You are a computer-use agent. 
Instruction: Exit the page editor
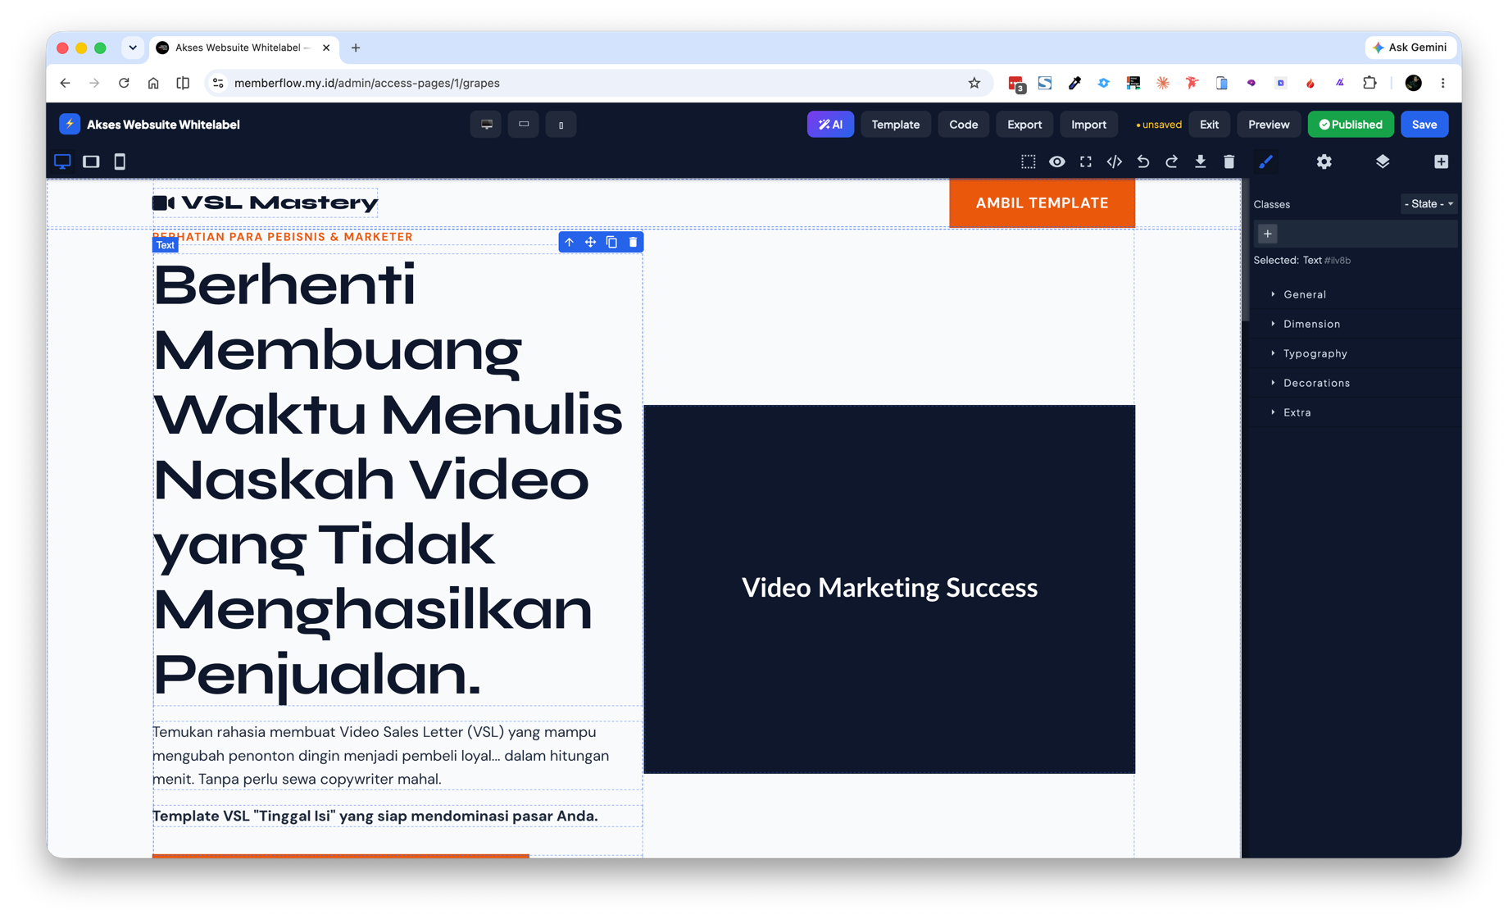coord(1209,125)
